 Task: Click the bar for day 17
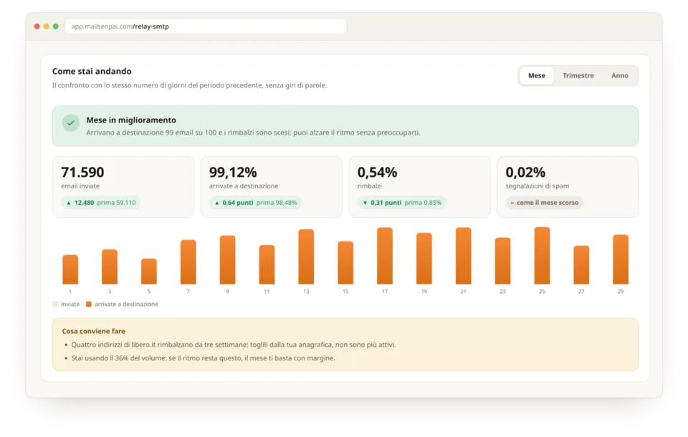385,256
